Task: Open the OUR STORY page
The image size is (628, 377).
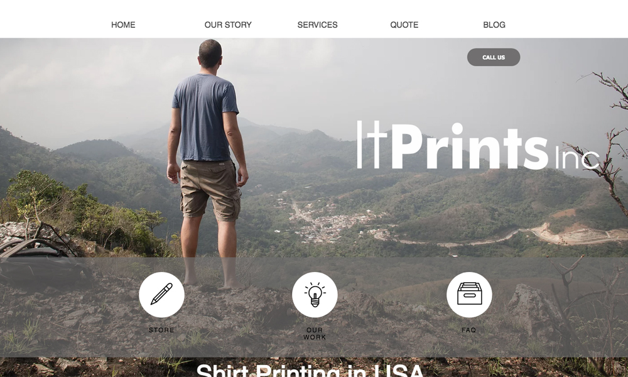Action: point(228,25)
